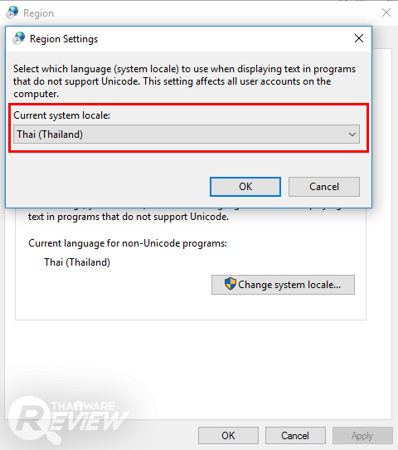398x450 pixels.
Task: Open Change system locale... button
Action: [x=283, y=285]
